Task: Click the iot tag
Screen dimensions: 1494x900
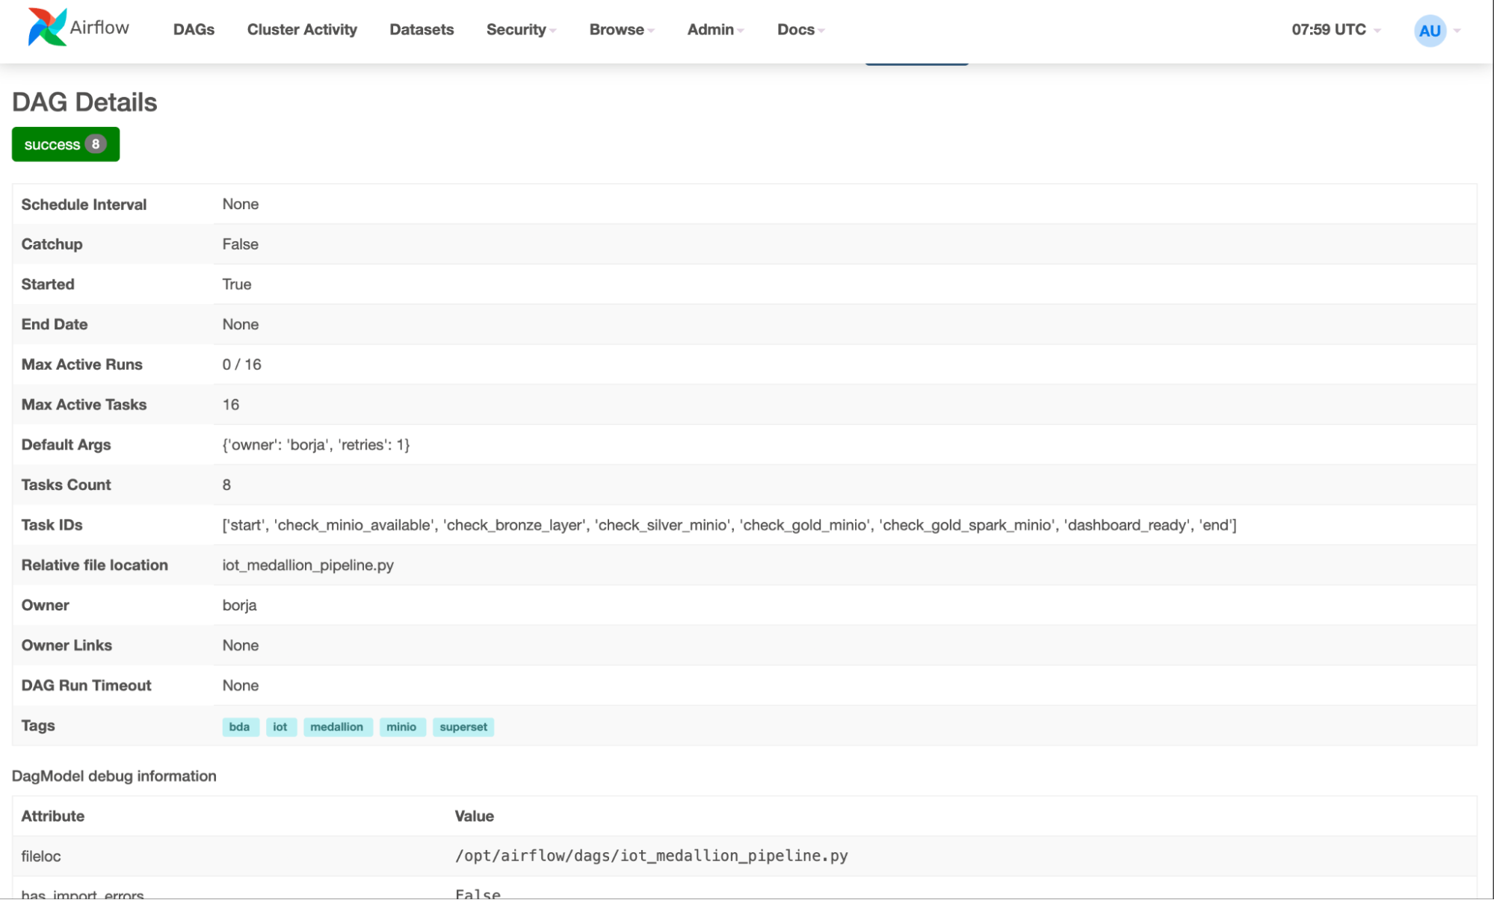Action: 281,727
